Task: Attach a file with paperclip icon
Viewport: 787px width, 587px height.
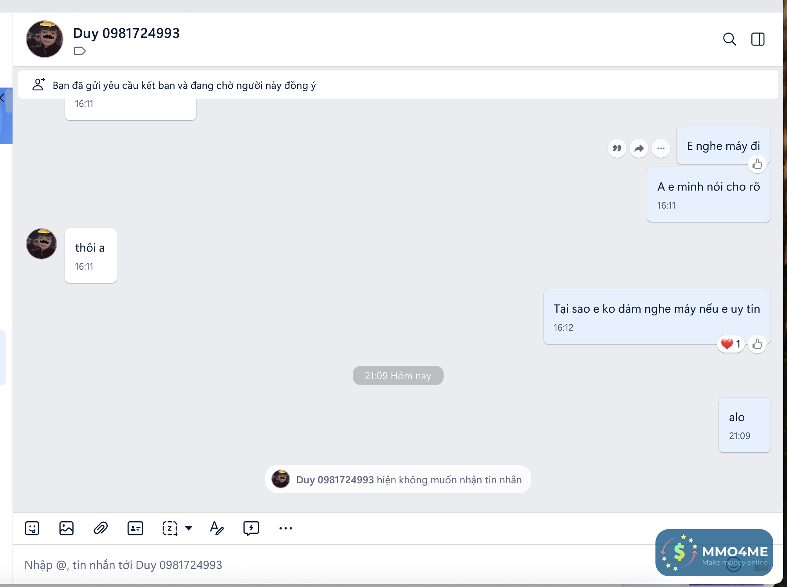Action: [101, 528]
